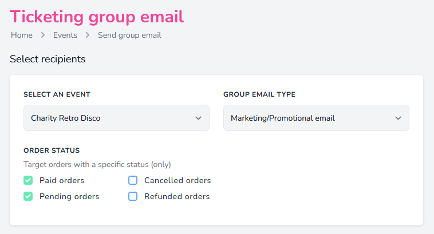Viewport: 434px width, 234px height.
Task: Navigate to Events via the breadcrumb
Action: pos(65,35)
